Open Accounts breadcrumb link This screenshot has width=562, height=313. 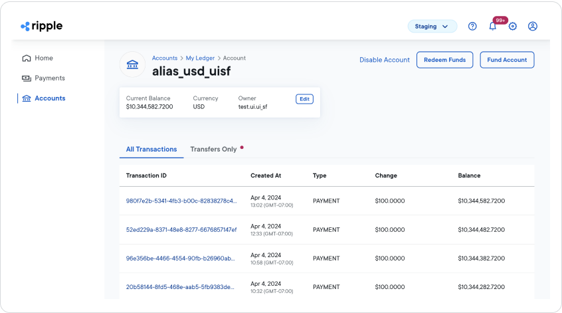pyautogui.click(x=165, y=58)
